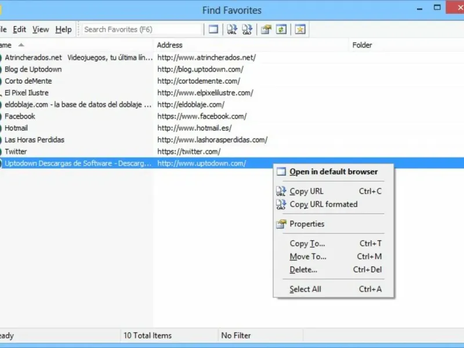Open the Edit menu
464x348 pixels.
pyautogui.click(x=20, y=30)
